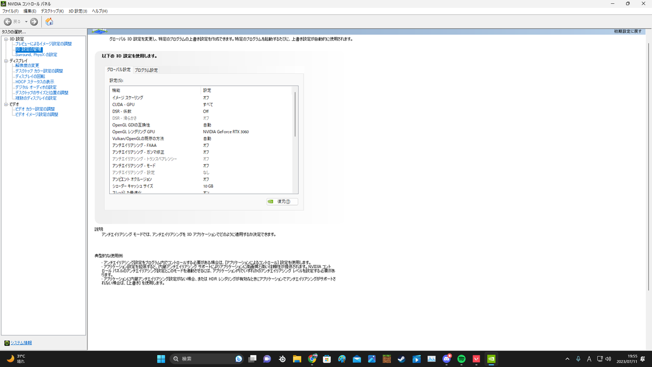Click the taskbar search box
652x367 pixels.
(x=207, y=359)
